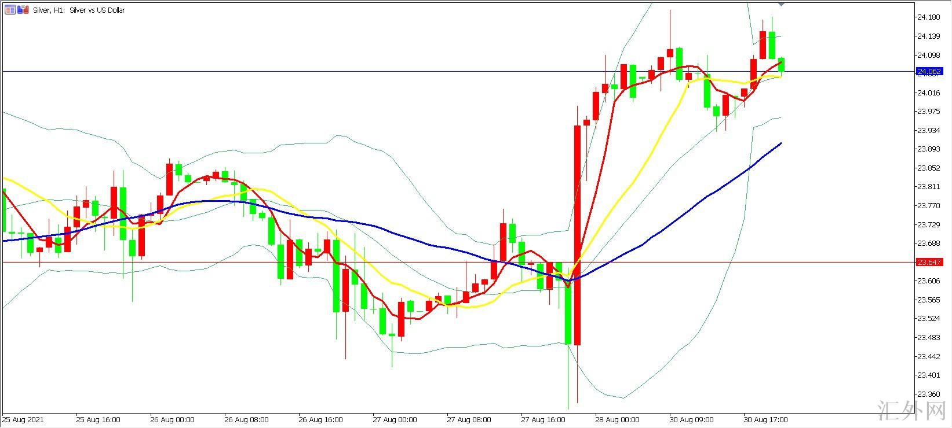Click the 24.180 price on the scale
The height and width of the screenshot is (428, 952).
tap(928, 17)
